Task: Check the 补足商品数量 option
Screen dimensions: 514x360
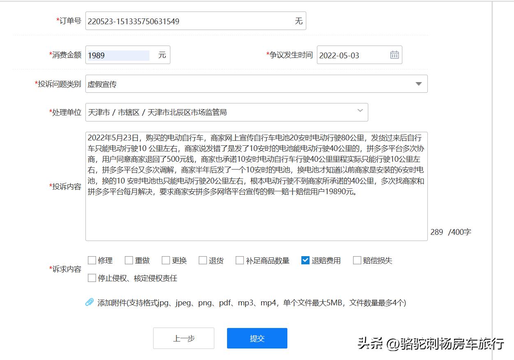Action: tap(239, 260)
